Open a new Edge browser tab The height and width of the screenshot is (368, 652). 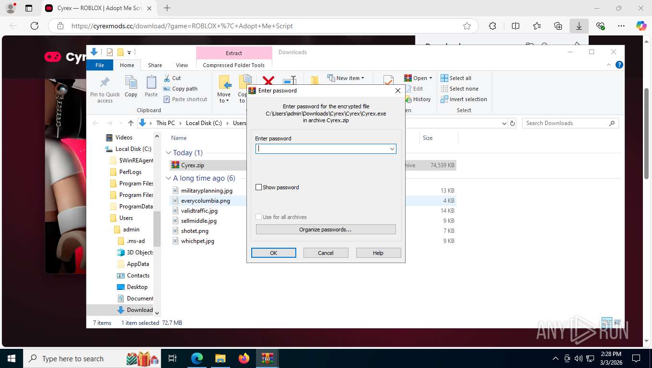[x=167, y=8]
